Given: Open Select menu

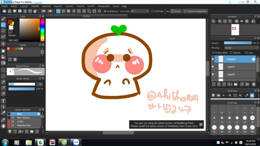Looking at the screenshot, I should pos(46,6).
